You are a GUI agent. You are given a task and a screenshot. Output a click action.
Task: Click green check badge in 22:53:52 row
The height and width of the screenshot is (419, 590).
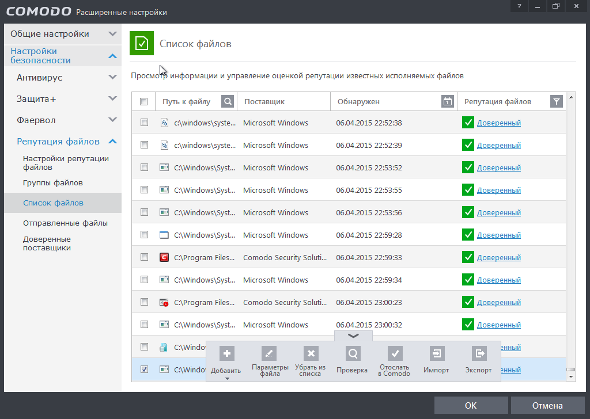[x=468, y=167]
